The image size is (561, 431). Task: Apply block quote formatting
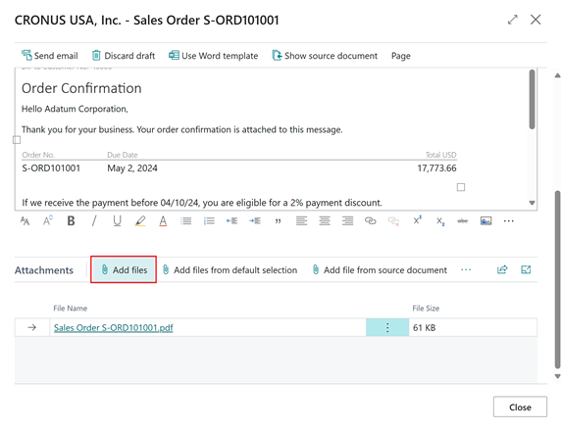point(278,221)
